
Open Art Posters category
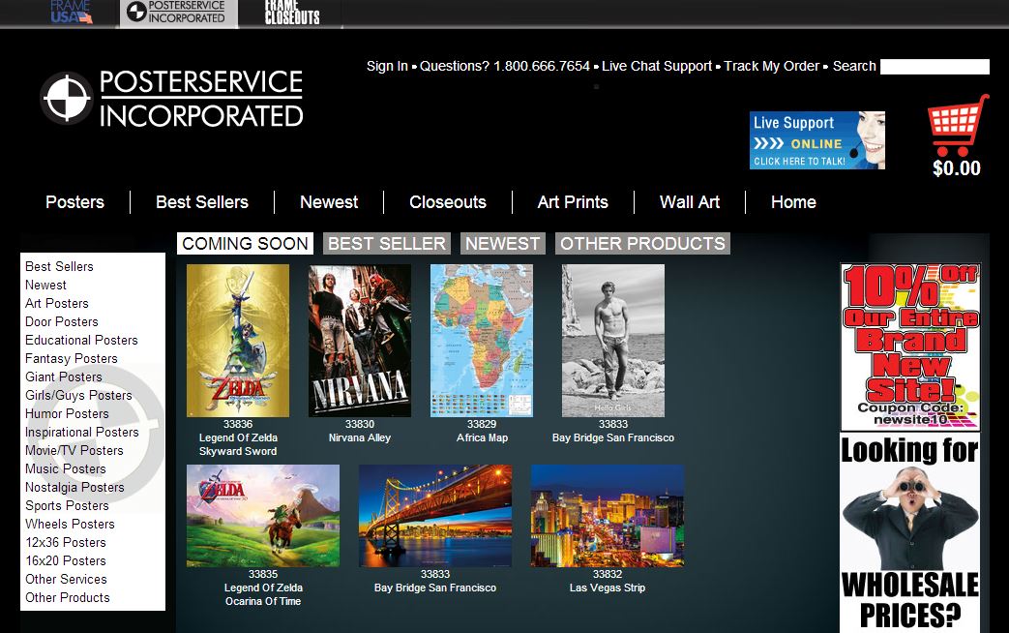point(57,303)
